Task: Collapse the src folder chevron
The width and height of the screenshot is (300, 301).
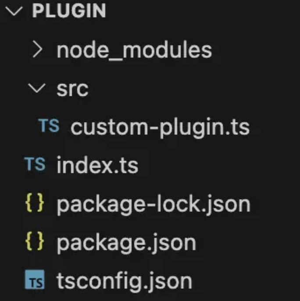Action: coord(37,88)
